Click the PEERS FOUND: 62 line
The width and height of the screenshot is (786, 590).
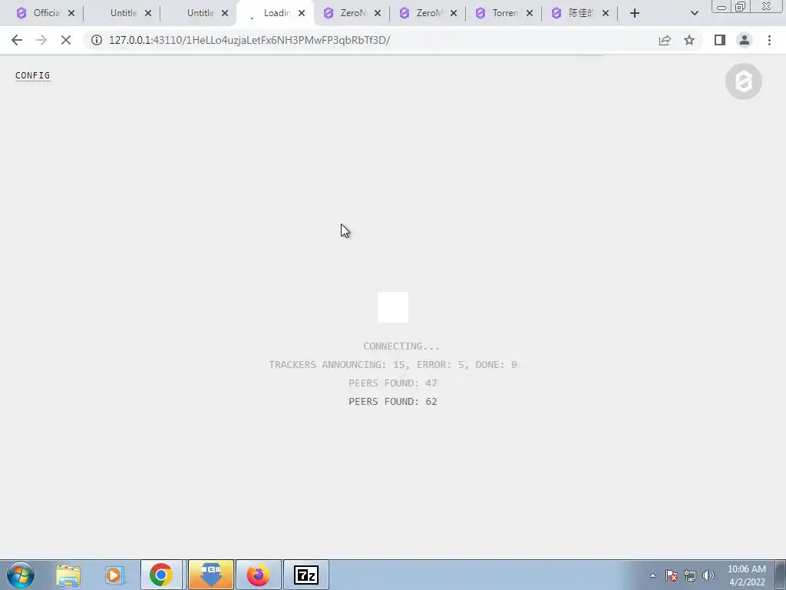point(393,401)
